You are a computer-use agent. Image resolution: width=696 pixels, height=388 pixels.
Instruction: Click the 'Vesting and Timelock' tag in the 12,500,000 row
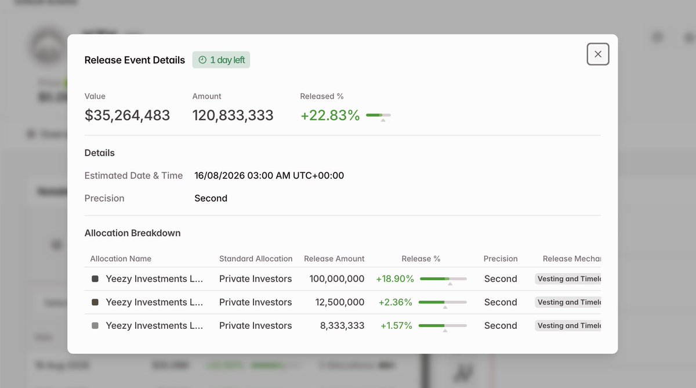pos(568,302)
